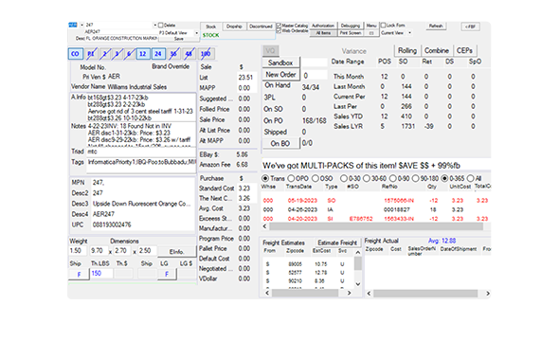Click the On BO button
This screenshot has height=341, width=559.
click(x=280, y=143)
